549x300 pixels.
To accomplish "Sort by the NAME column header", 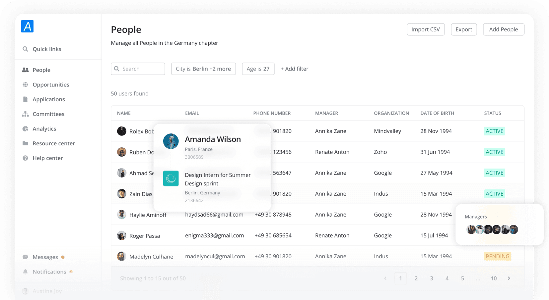I will click(124, 113).
